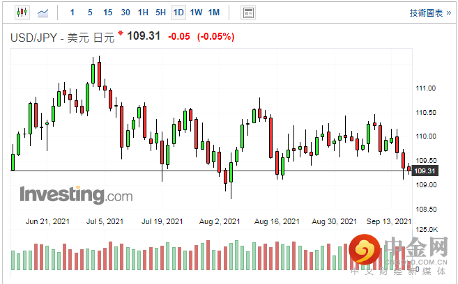Select the 15 minute timeframe
Screen dimensions: 458x284
coord(107,13)
